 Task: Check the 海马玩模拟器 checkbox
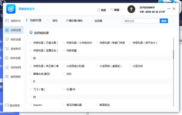click(x=64, y=105)
